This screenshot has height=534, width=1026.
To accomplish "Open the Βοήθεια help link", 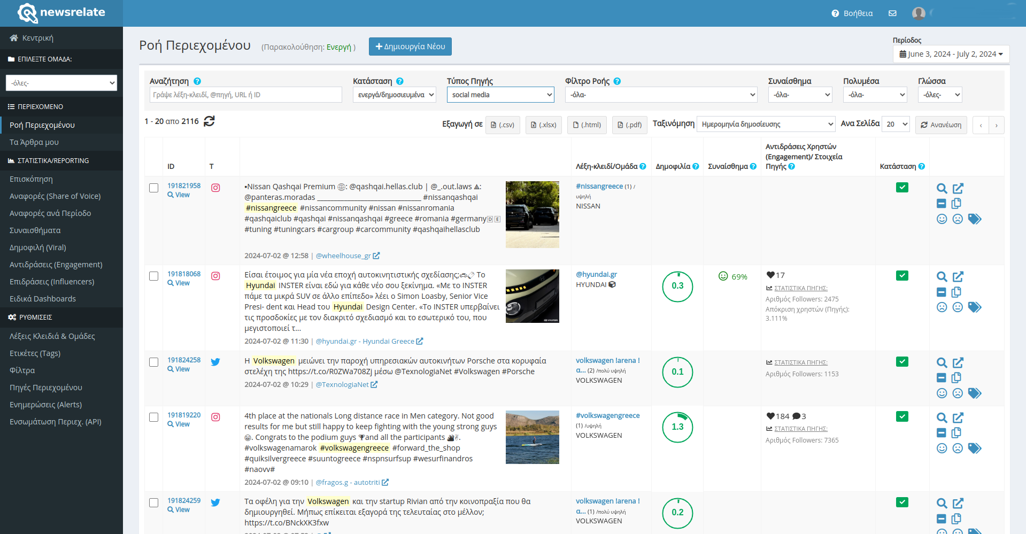I will tap(852, 13).
